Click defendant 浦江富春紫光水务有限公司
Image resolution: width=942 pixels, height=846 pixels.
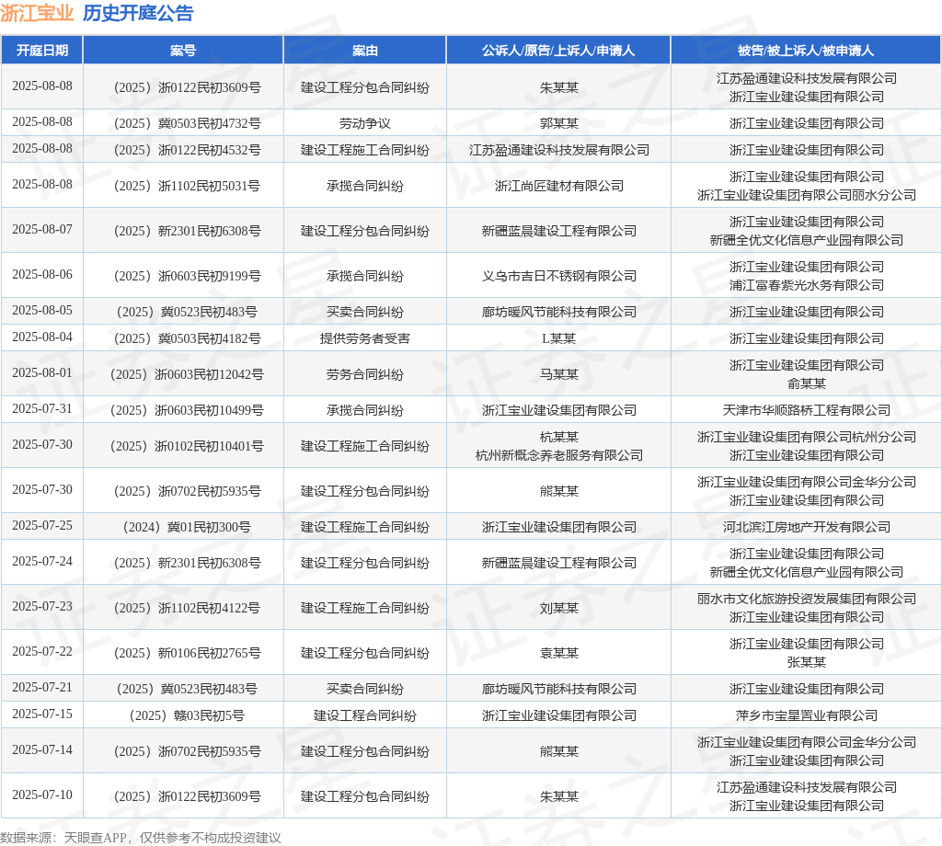806,284
